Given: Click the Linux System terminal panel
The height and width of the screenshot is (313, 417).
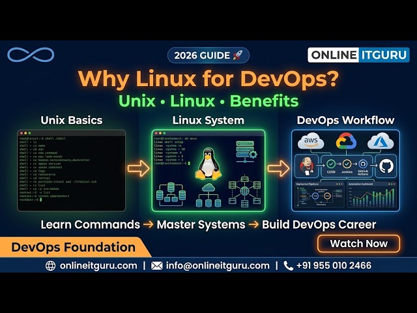Looking at the screenshot, I should tap(208, 171).
